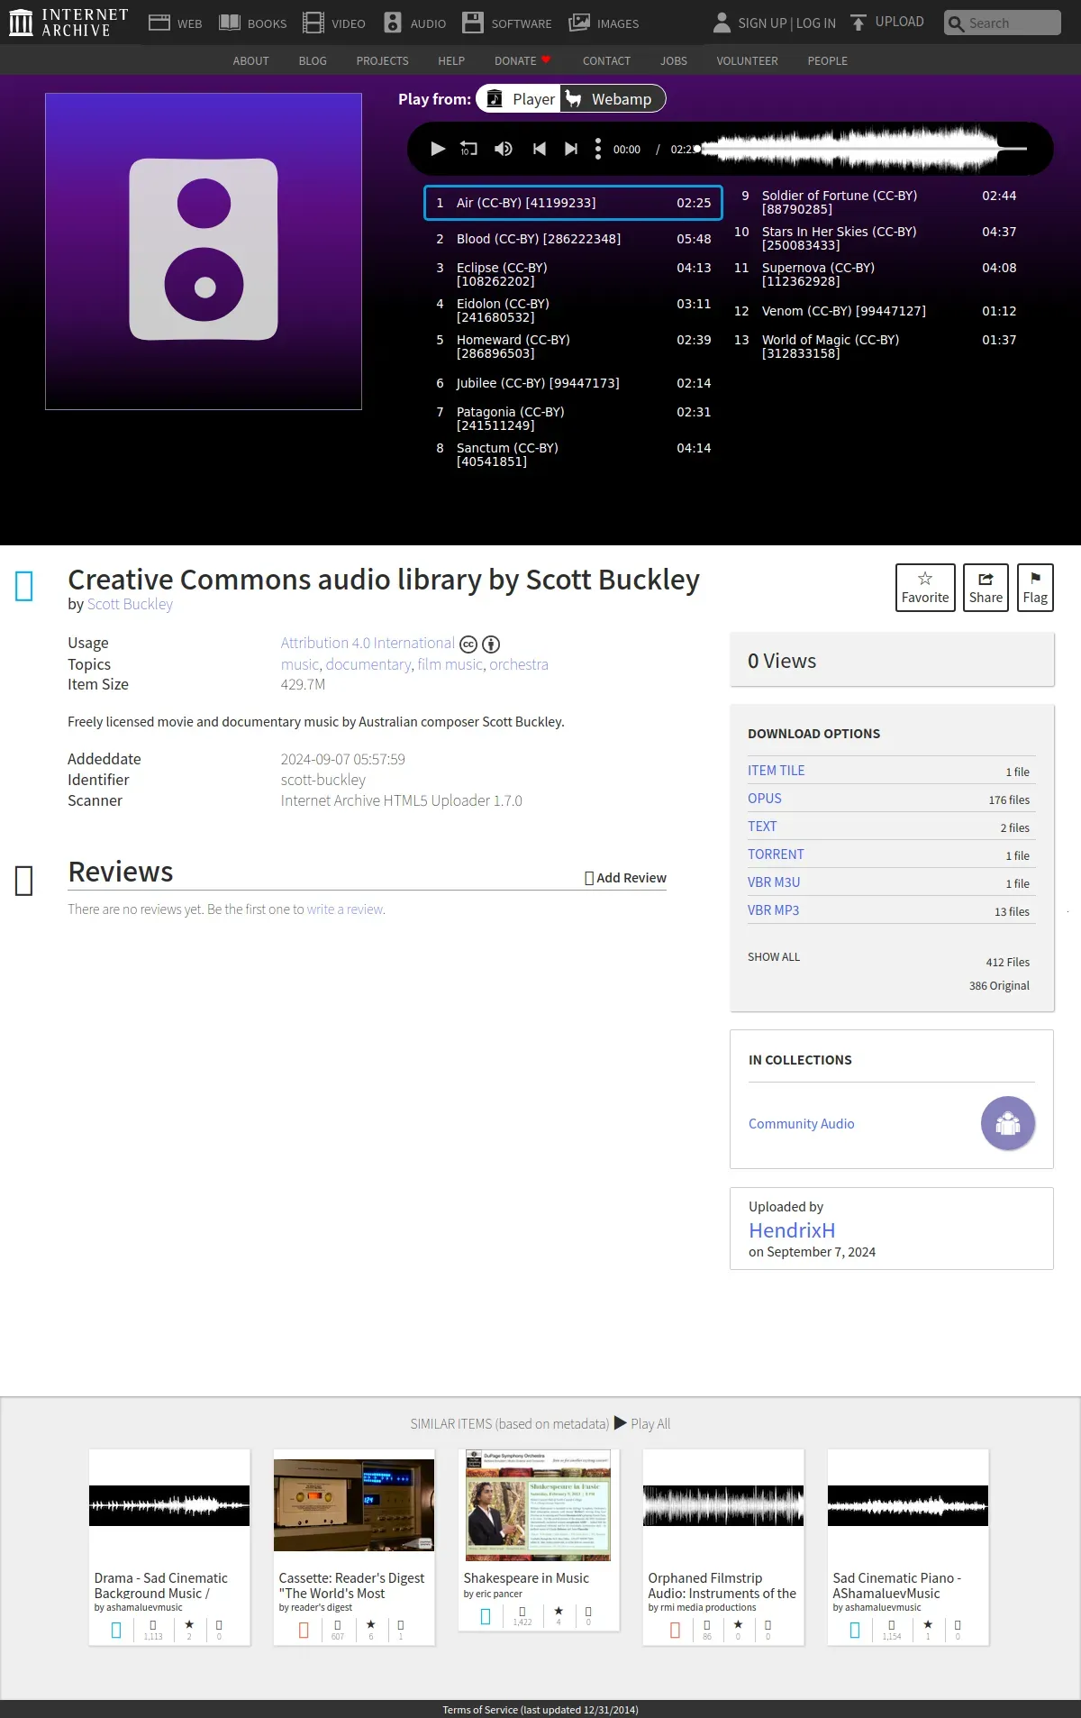The height and width of the screenshot is (1718, 1081).
Task: Click the Internet Archive logo
Action: tap(68, 23)
